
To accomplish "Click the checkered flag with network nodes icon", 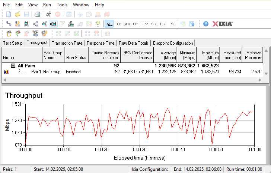I will point(35,33).
